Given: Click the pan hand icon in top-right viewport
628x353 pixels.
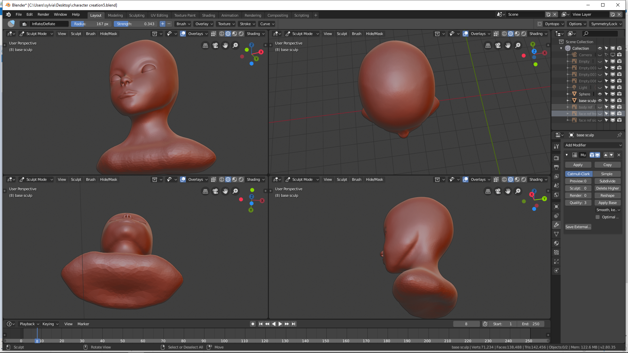Looking at the screenshot, I should coord(508,45).
